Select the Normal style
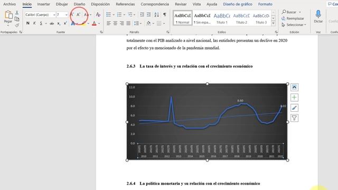 [183, 18]
